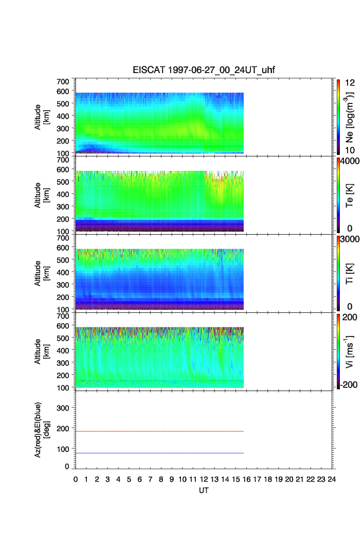
Task: Click inside the electron temperature Te panel data
Action: pos(160,201)
